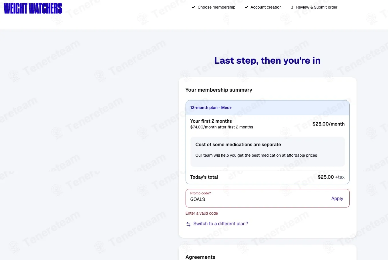Apply the promo code
The width and height of the screenshot is (388, 260).
pyautogui.click(x=337, y=198)
